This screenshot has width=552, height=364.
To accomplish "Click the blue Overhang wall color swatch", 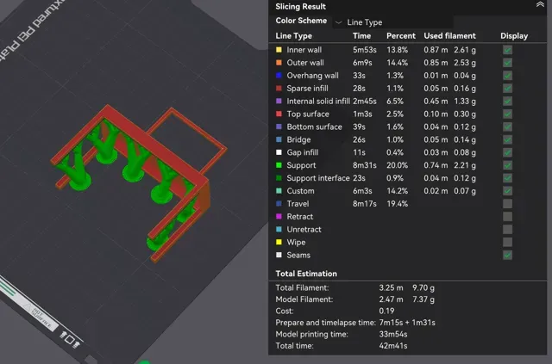I will (x=279, y=75).
